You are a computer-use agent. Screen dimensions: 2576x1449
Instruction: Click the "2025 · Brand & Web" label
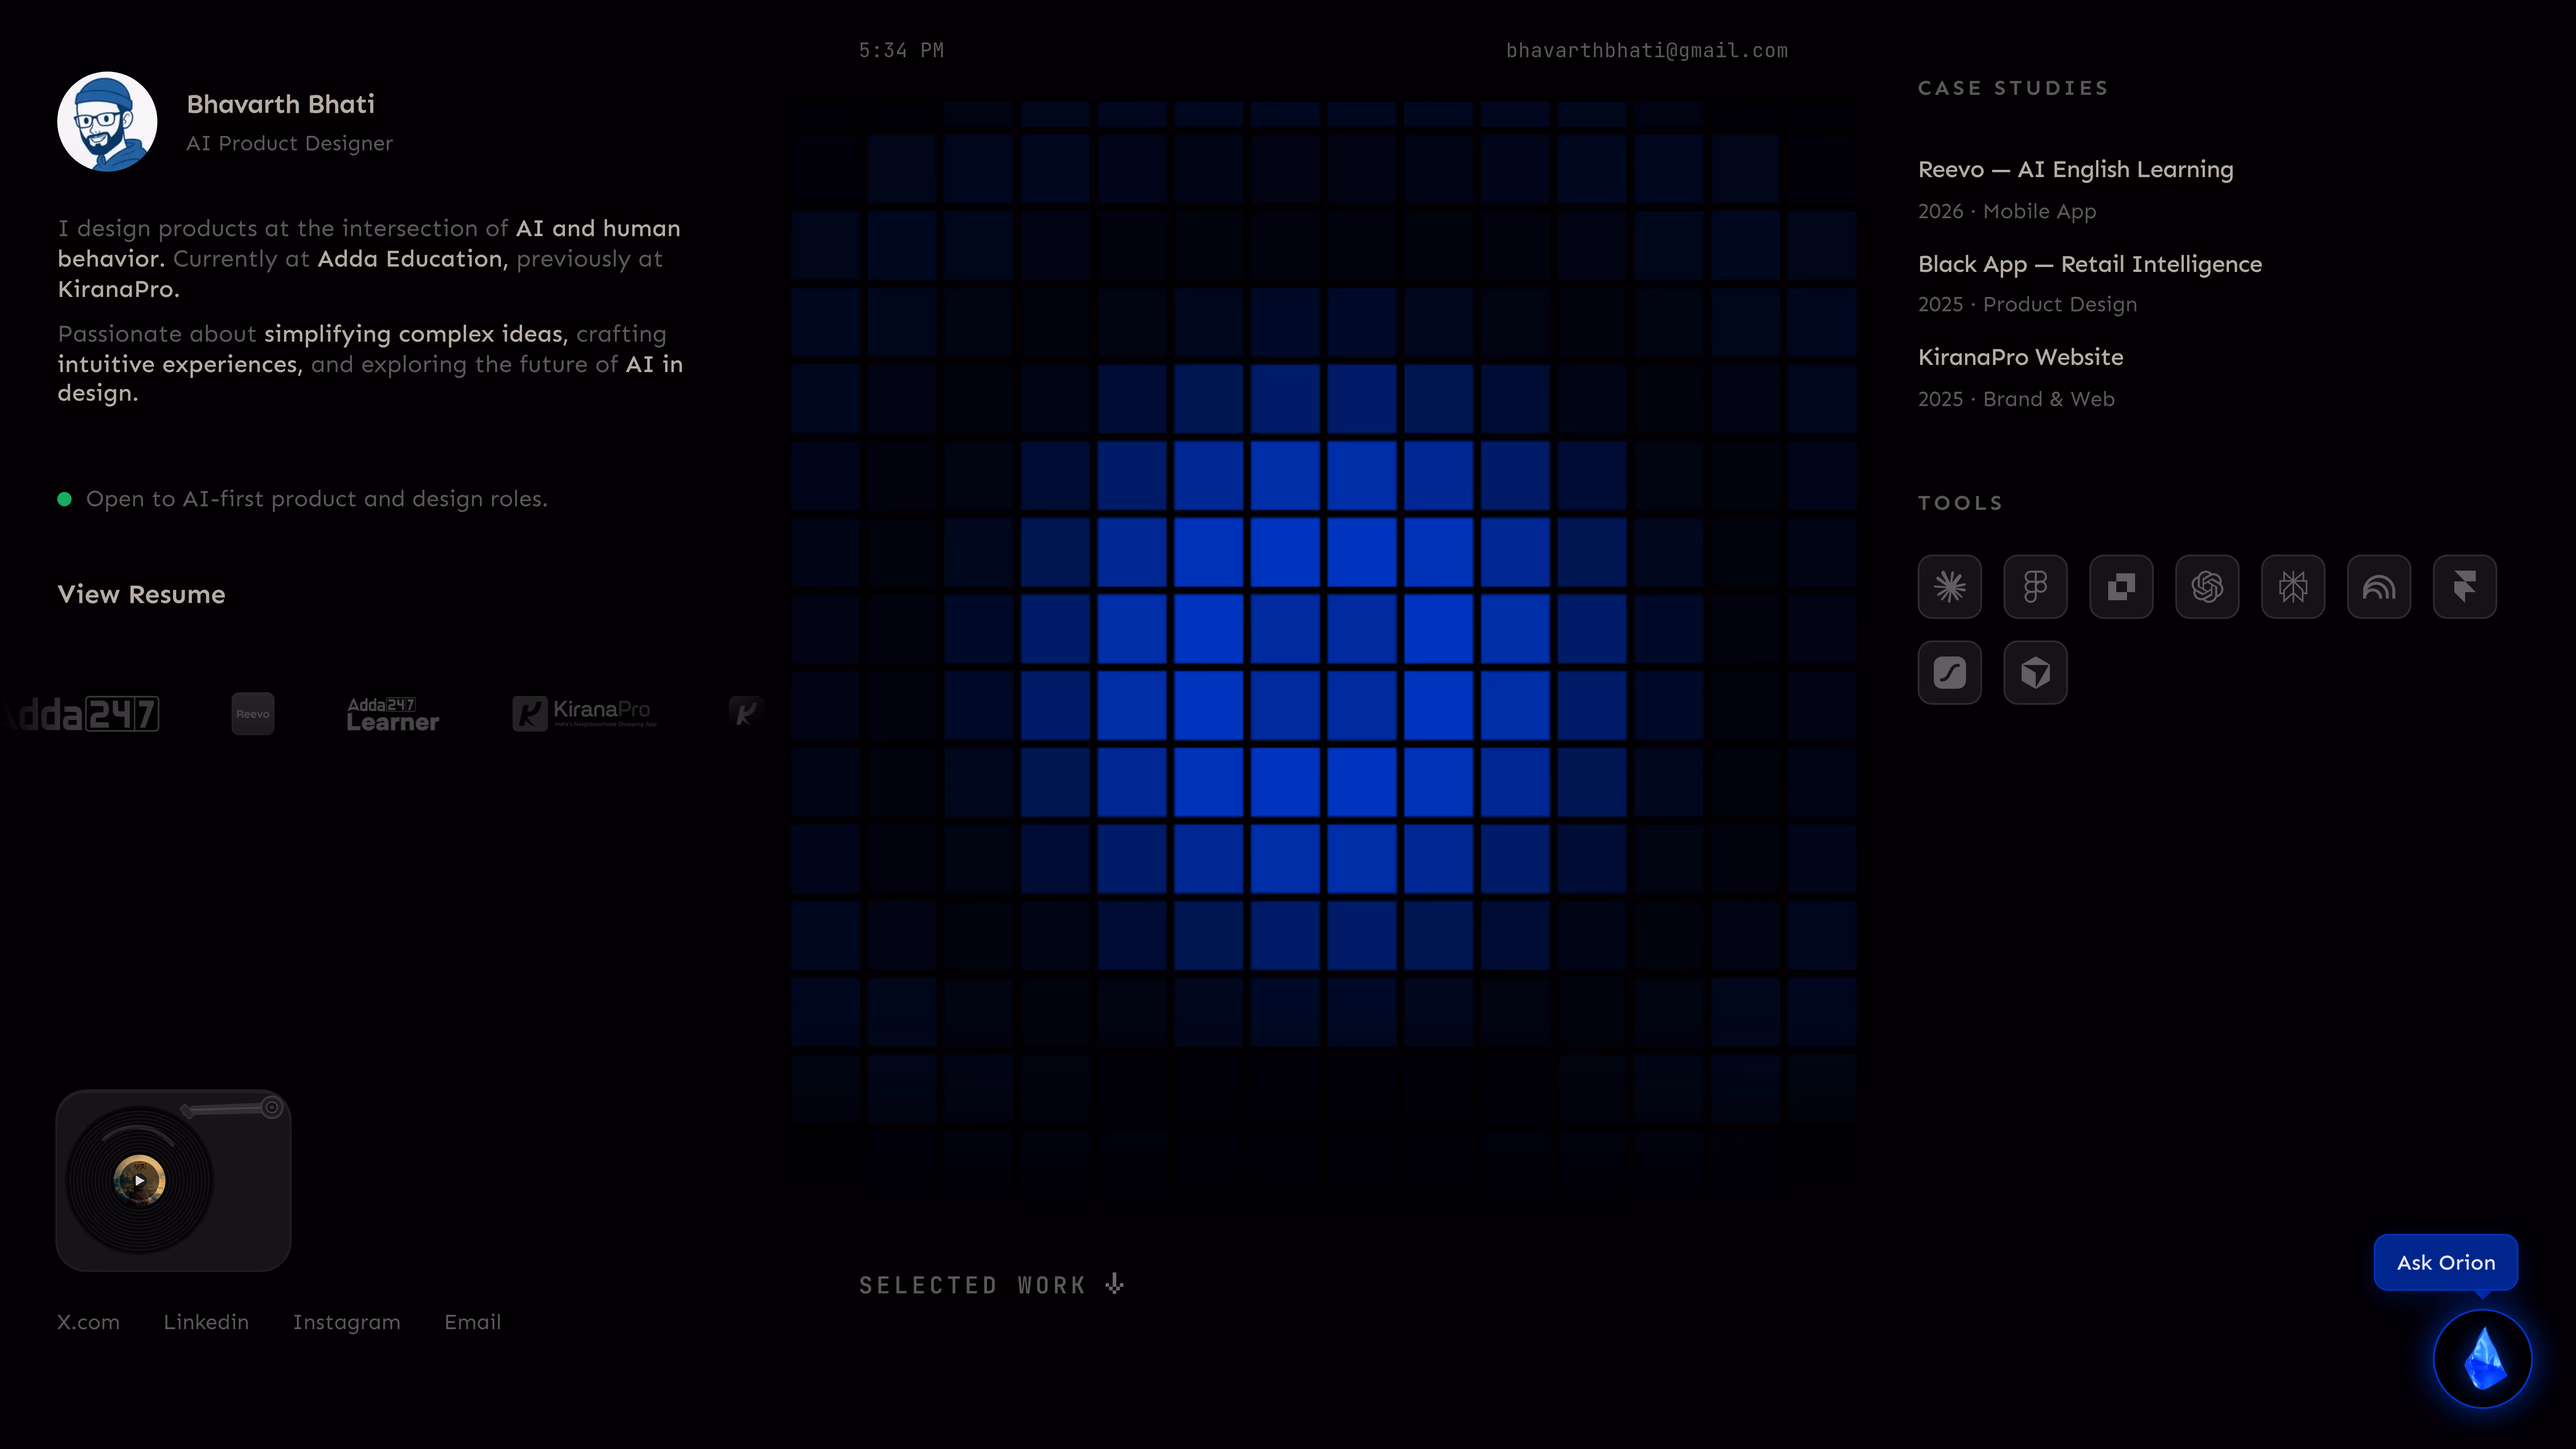[2016, 400]
